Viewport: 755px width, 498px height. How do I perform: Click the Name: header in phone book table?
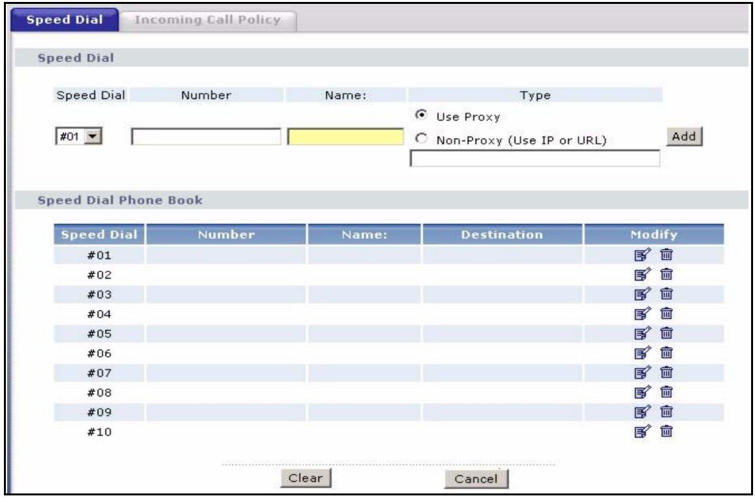tap(365, 234)
